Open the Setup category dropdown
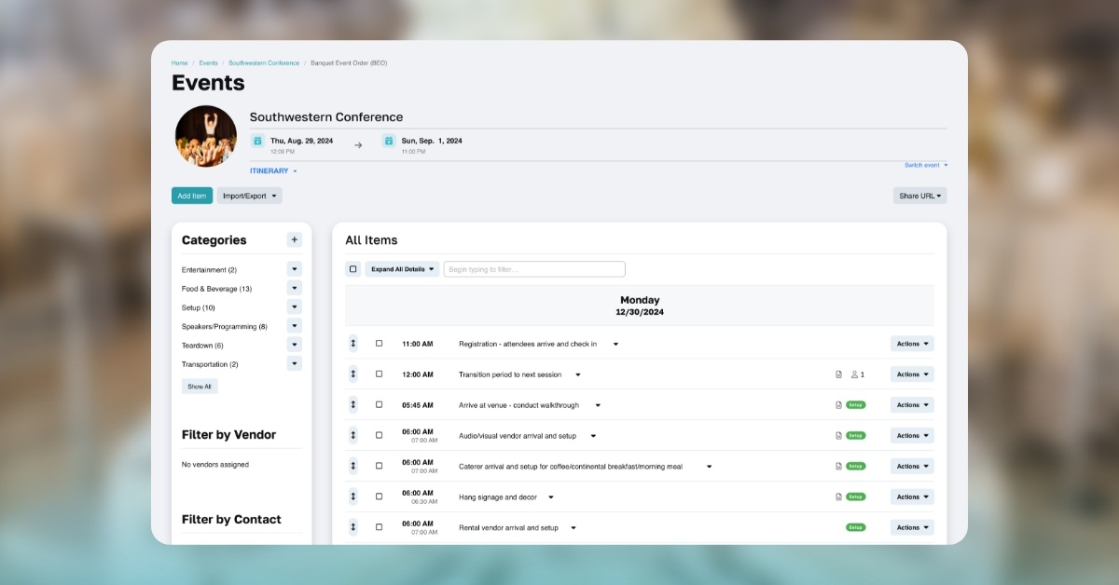Viewport: 1119px width, 585px height. [x=295, y=306]
